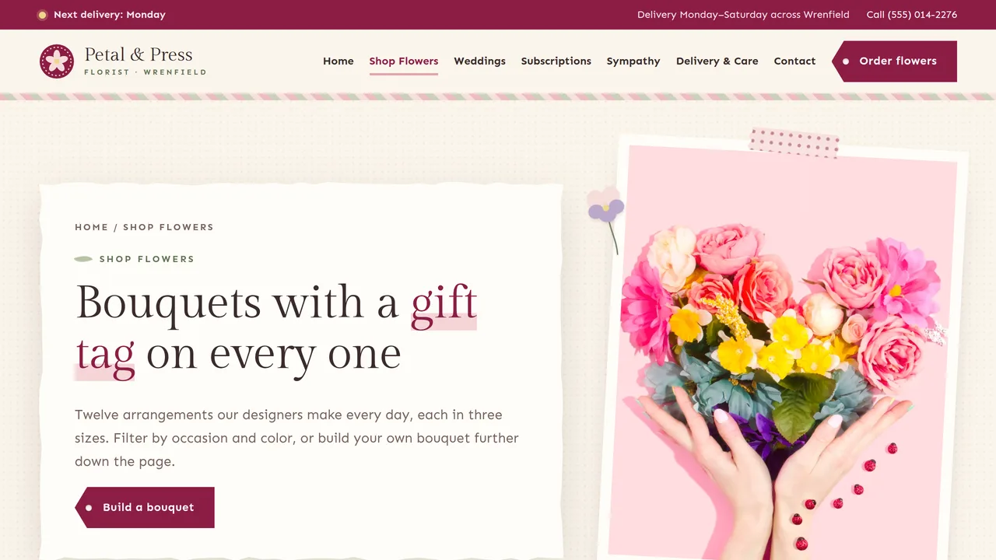This screenshot has width=996, height=560.
Task: Open Delivery & Care in the navigation
Action: [717, 61]
